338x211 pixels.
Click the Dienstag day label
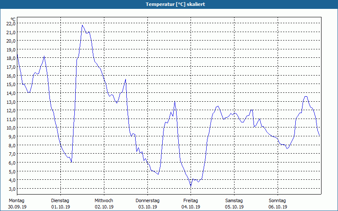[60, 201]
